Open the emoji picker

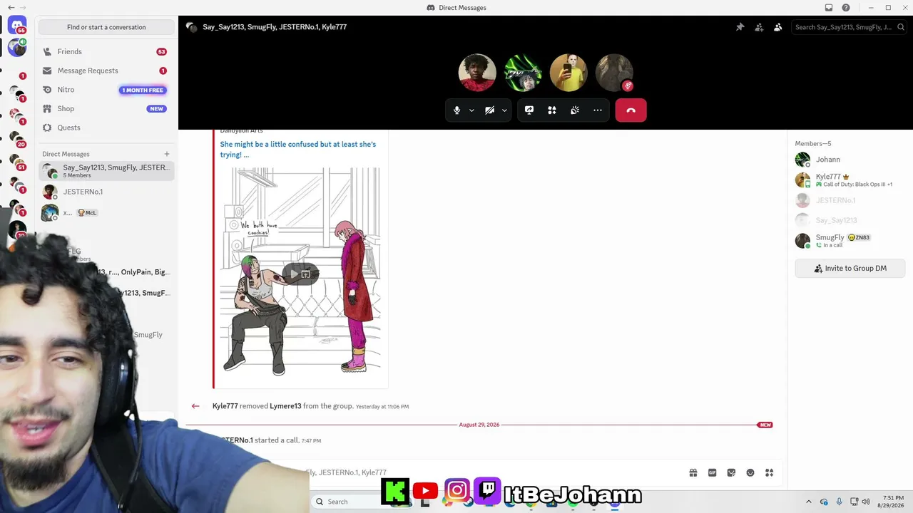coord(750,472)
